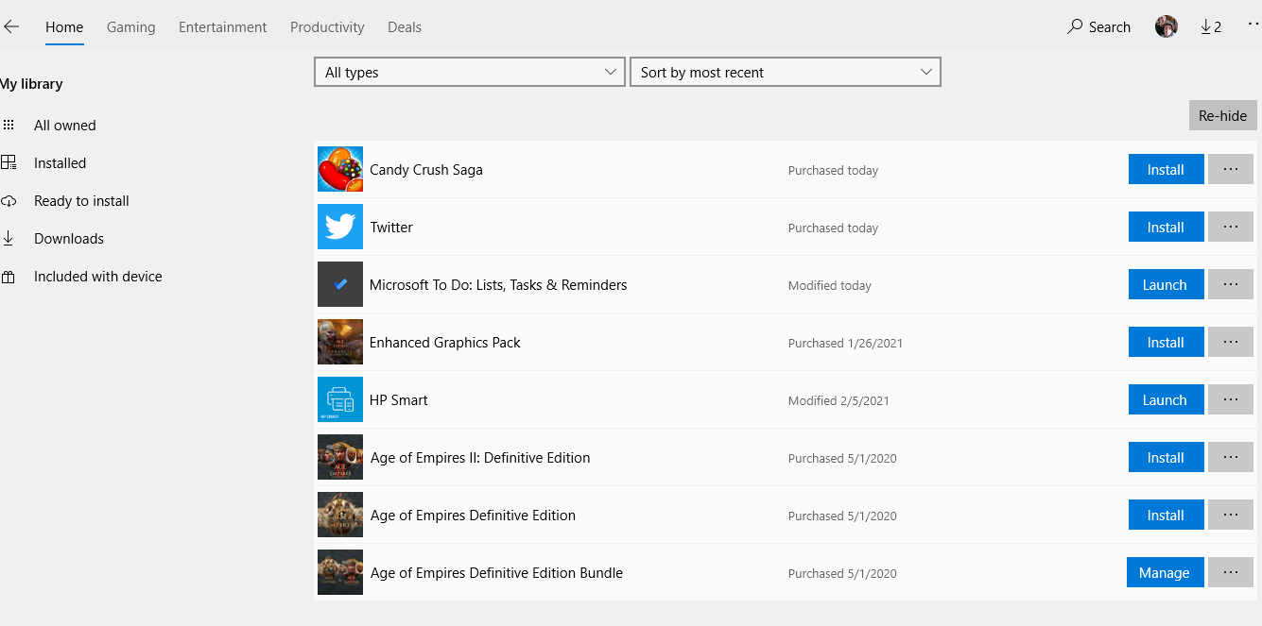Click the Candy Crush Saga app icon

pos(340,170)
